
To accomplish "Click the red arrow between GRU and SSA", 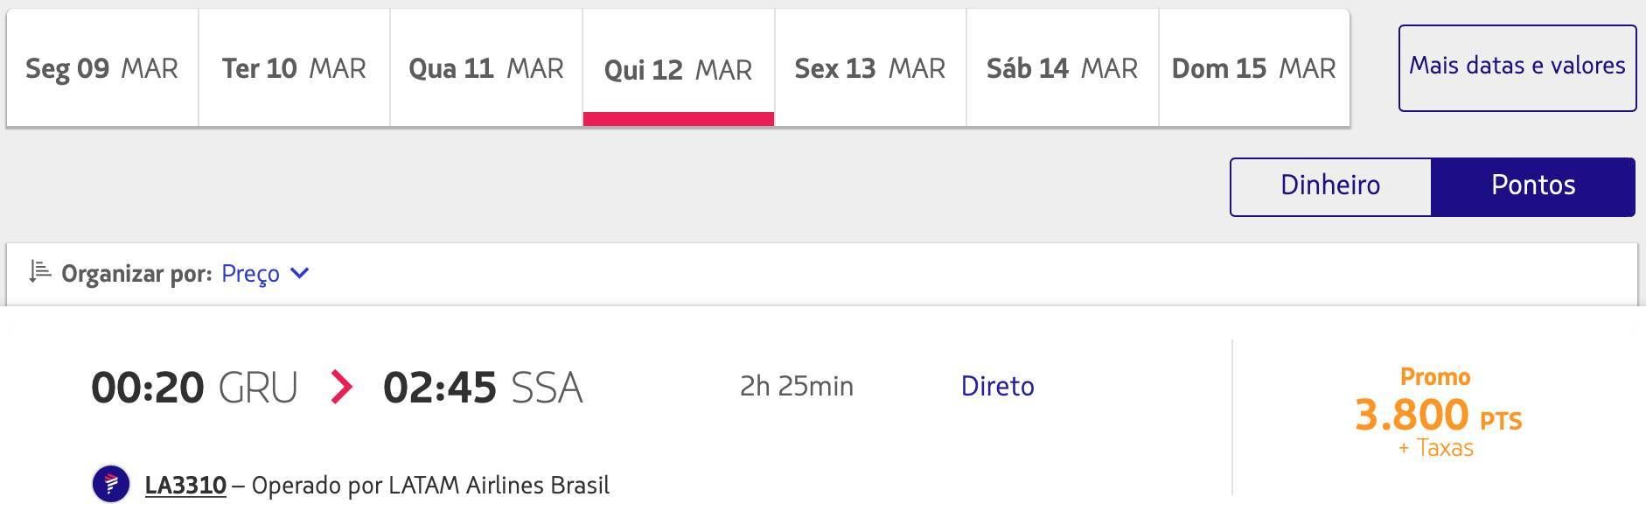I will click(x=341, y=387).
